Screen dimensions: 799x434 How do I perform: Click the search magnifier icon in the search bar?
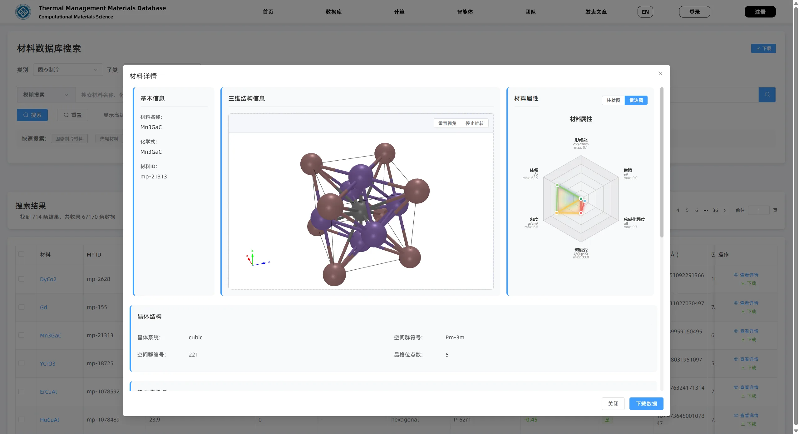point(767,94)
